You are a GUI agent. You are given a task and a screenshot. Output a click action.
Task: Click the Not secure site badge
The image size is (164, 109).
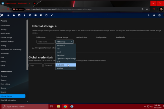(19, 9)
